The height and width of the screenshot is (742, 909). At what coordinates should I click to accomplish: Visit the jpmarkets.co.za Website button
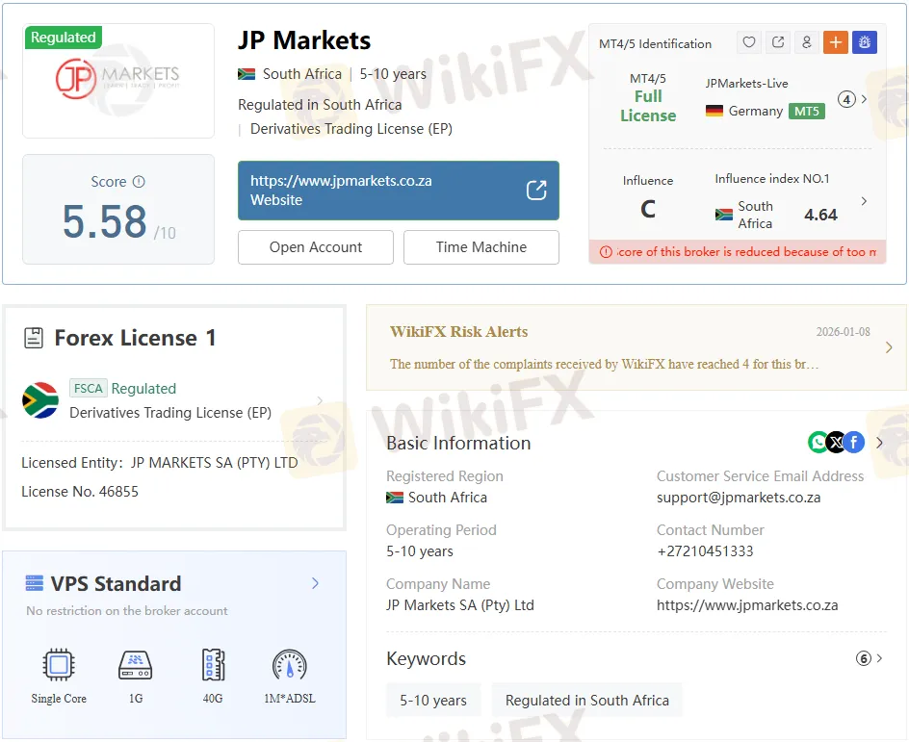tap(398, 191)
